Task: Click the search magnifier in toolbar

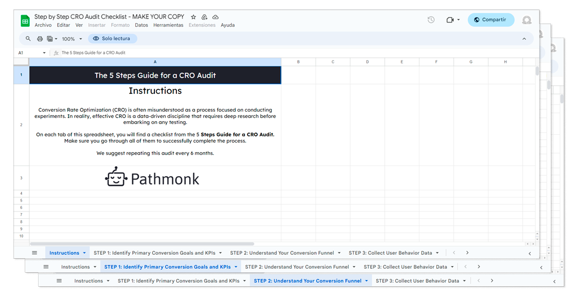Action: (28, 39)
